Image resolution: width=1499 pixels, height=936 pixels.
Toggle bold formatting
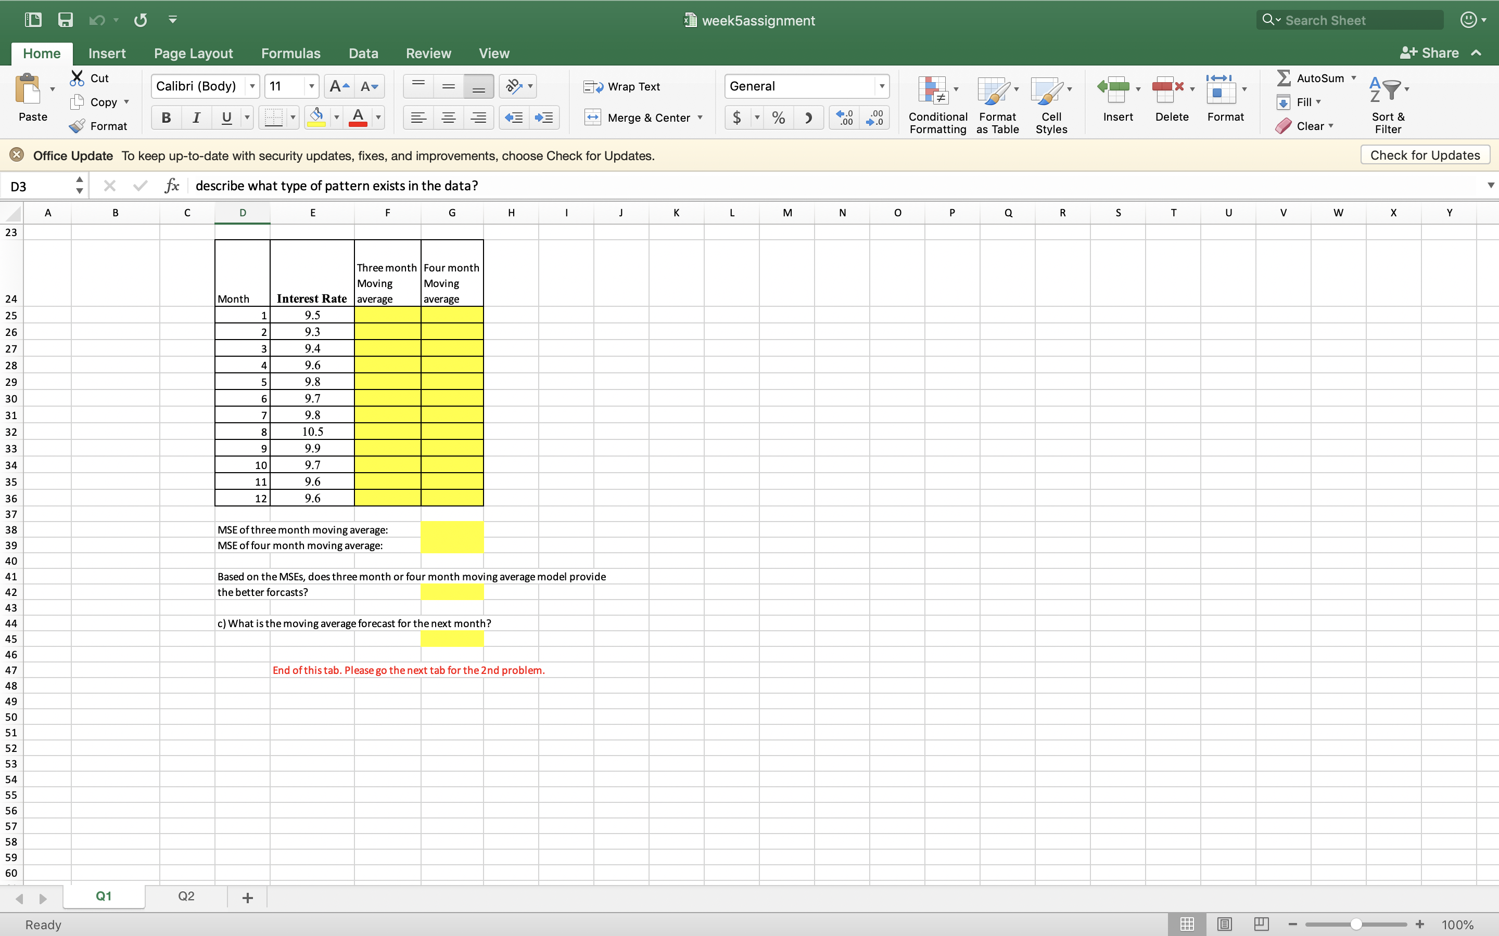pyautogui.click(x=166, y=117)
